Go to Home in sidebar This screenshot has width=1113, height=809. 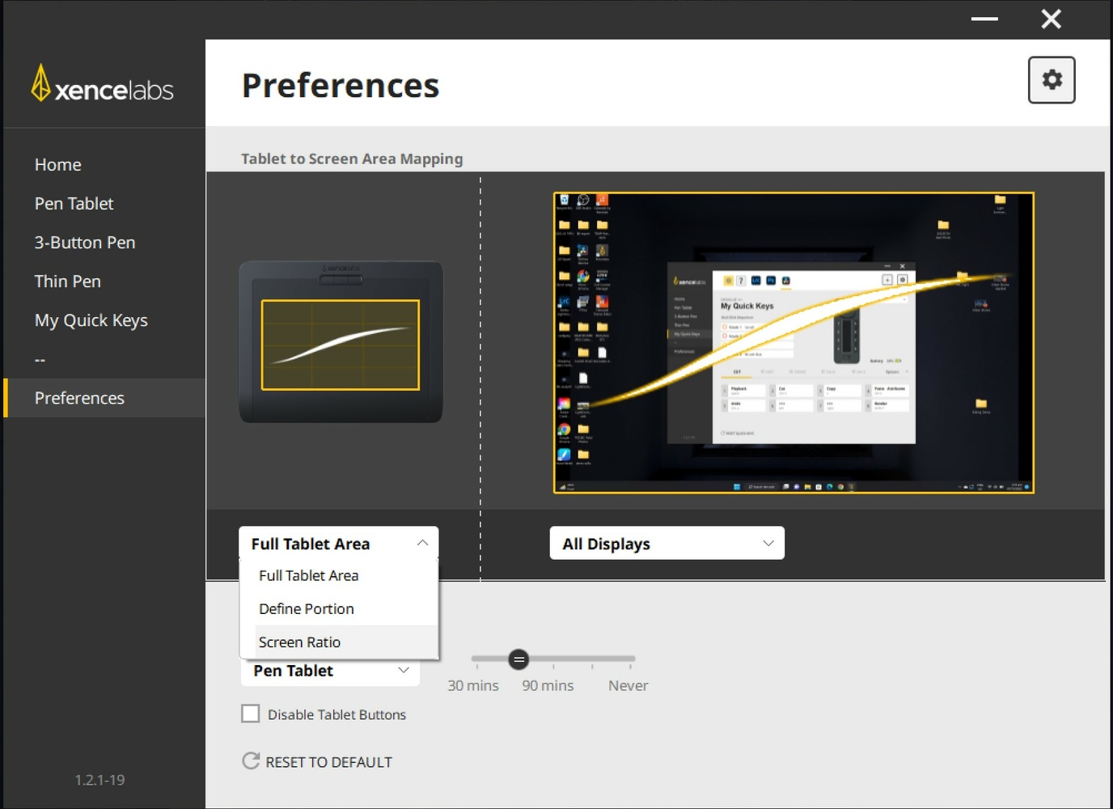point(58,165)
